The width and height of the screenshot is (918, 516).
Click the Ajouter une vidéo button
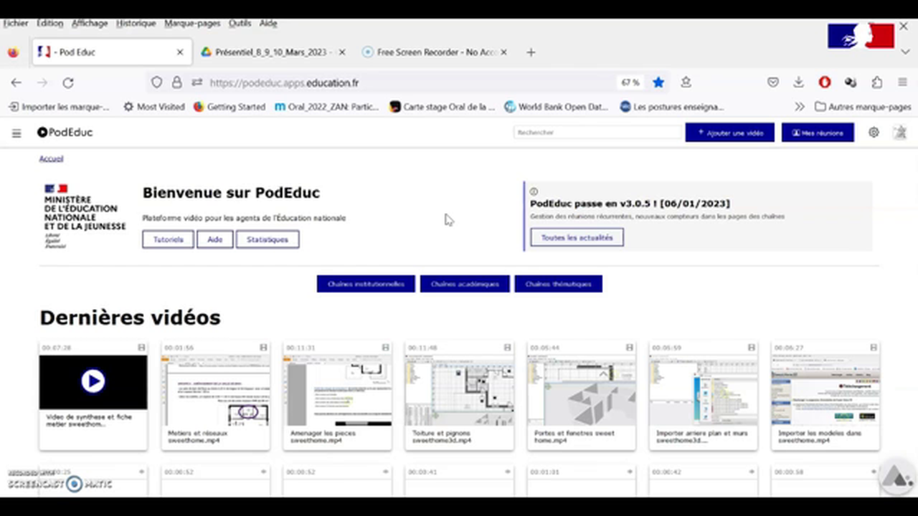pyautogui.click(x=729, y=133)
